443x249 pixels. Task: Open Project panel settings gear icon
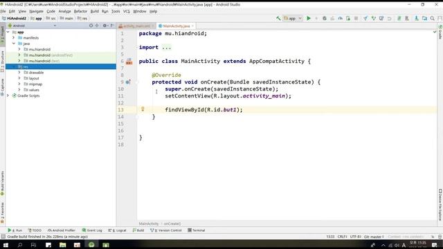[105, 26]
